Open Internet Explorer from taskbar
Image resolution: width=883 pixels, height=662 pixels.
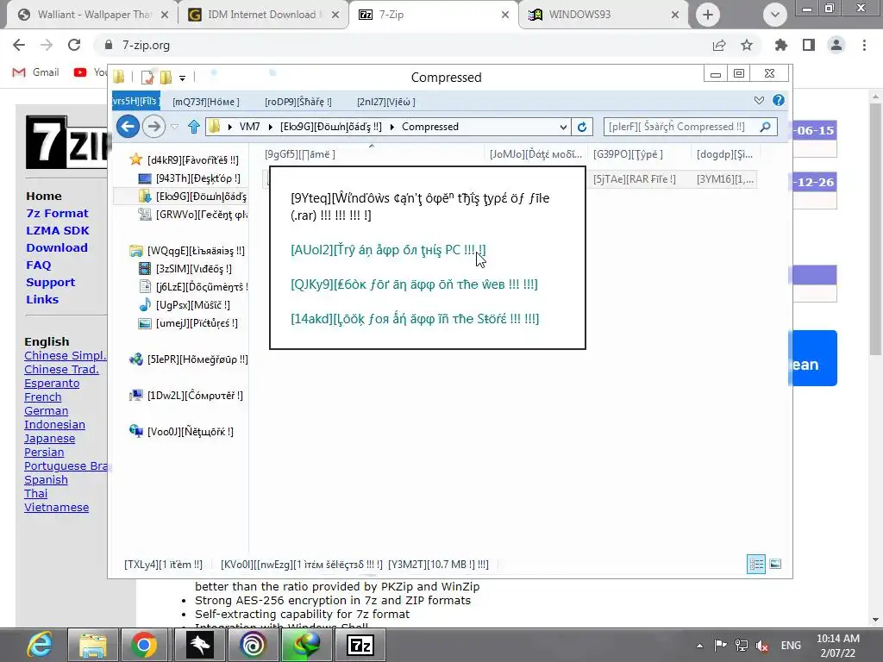point(40,645)
